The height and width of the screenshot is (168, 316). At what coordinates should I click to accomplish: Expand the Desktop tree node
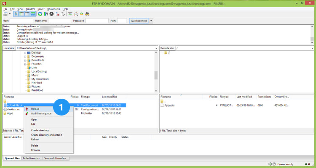pos(25,52)
